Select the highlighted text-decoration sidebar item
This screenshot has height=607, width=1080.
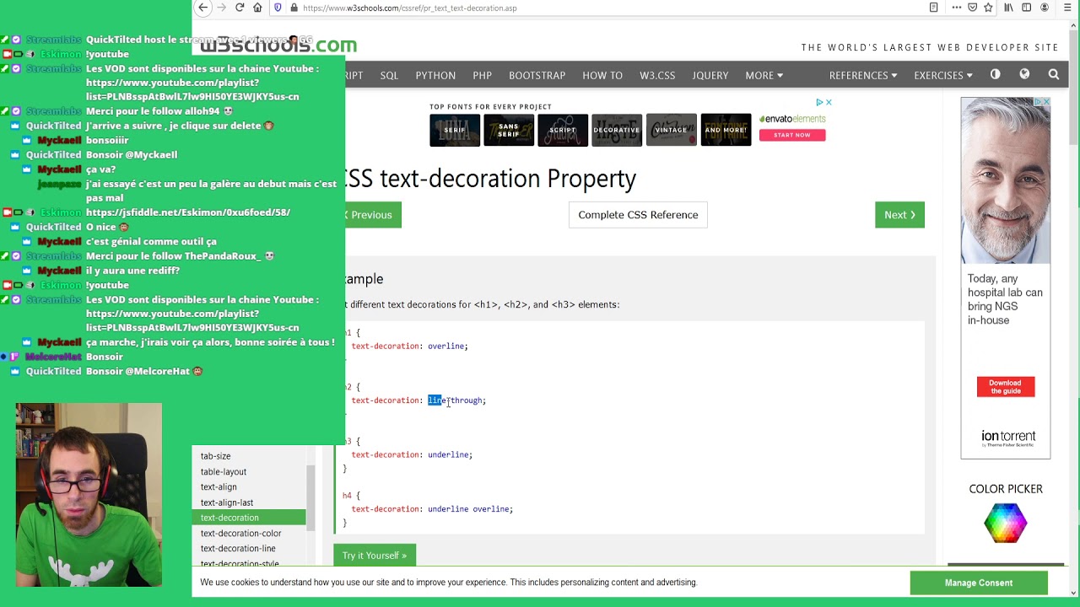coord(248,518)
